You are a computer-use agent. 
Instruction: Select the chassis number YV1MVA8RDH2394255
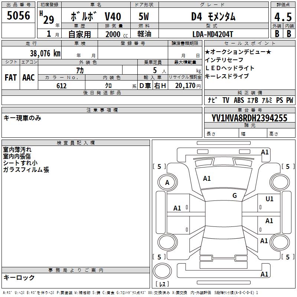click(249, 118)
